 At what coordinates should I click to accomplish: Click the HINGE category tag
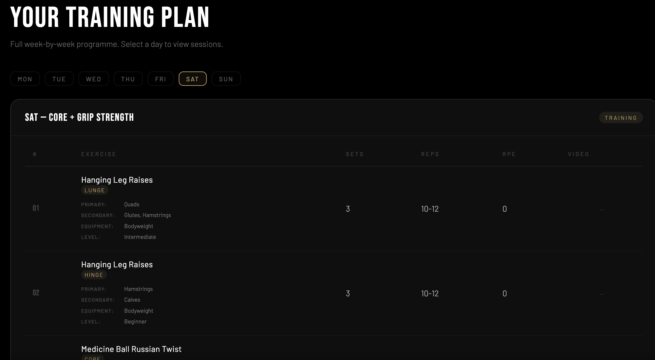point(94,274)
